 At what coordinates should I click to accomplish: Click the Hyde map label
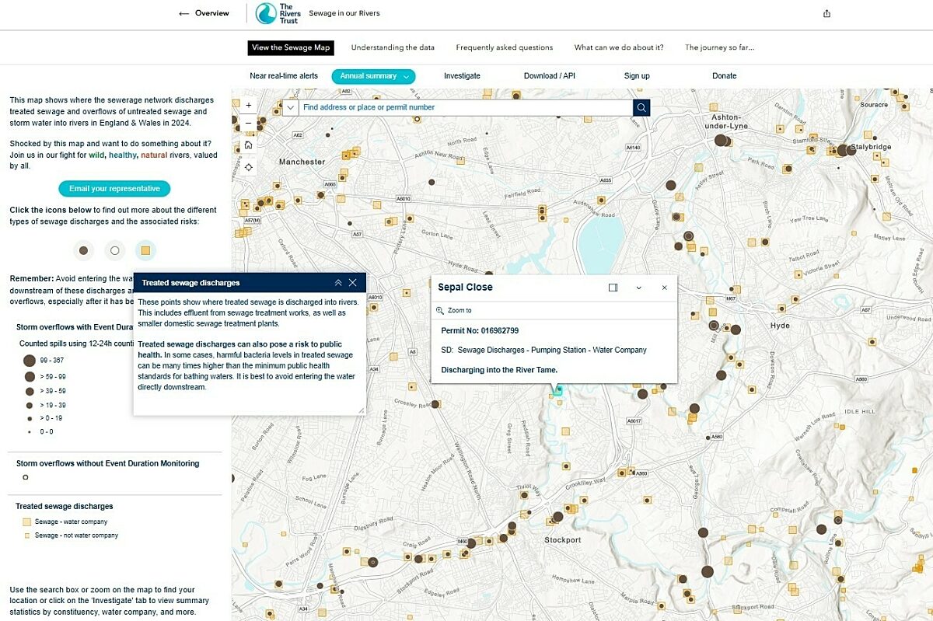pyautogui.click(x=779, y=325)
